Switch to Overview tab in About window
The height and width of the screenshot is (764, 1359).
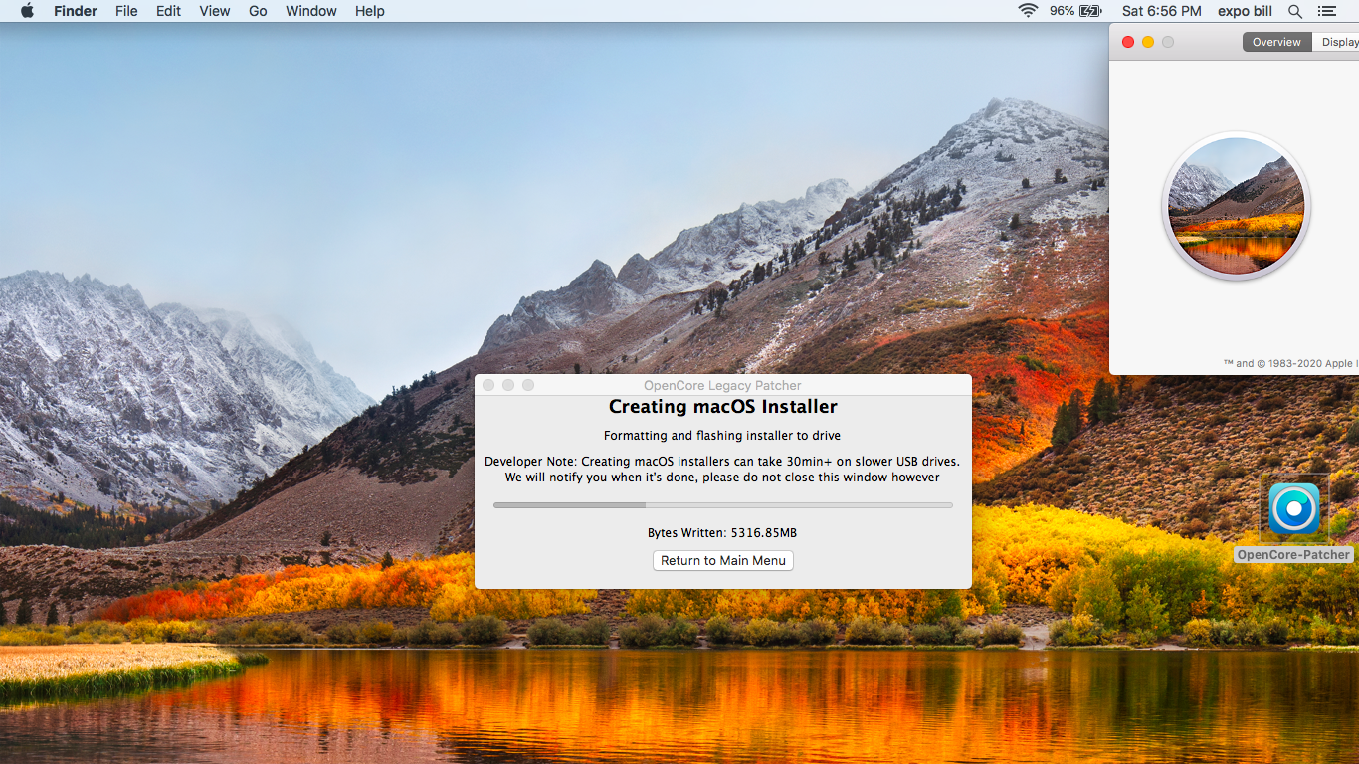click(x=1276, y=42)
